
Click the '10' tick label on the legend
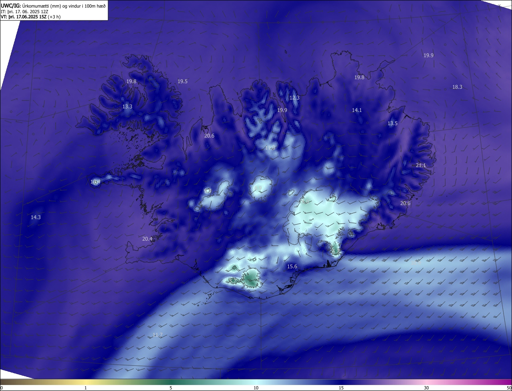pos(256,388)
